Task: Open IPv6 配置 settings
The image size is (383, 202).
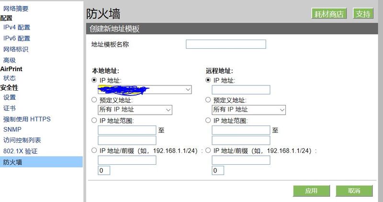Action: tap(17, 38)
